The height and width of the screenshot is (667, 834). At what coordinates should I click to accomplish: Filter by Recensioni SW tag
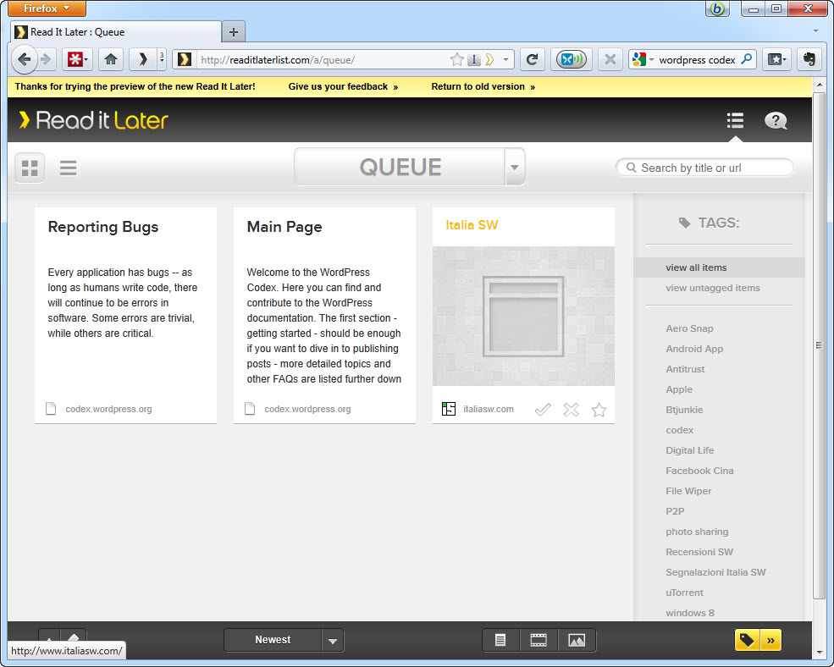click(x=699, y=552)
